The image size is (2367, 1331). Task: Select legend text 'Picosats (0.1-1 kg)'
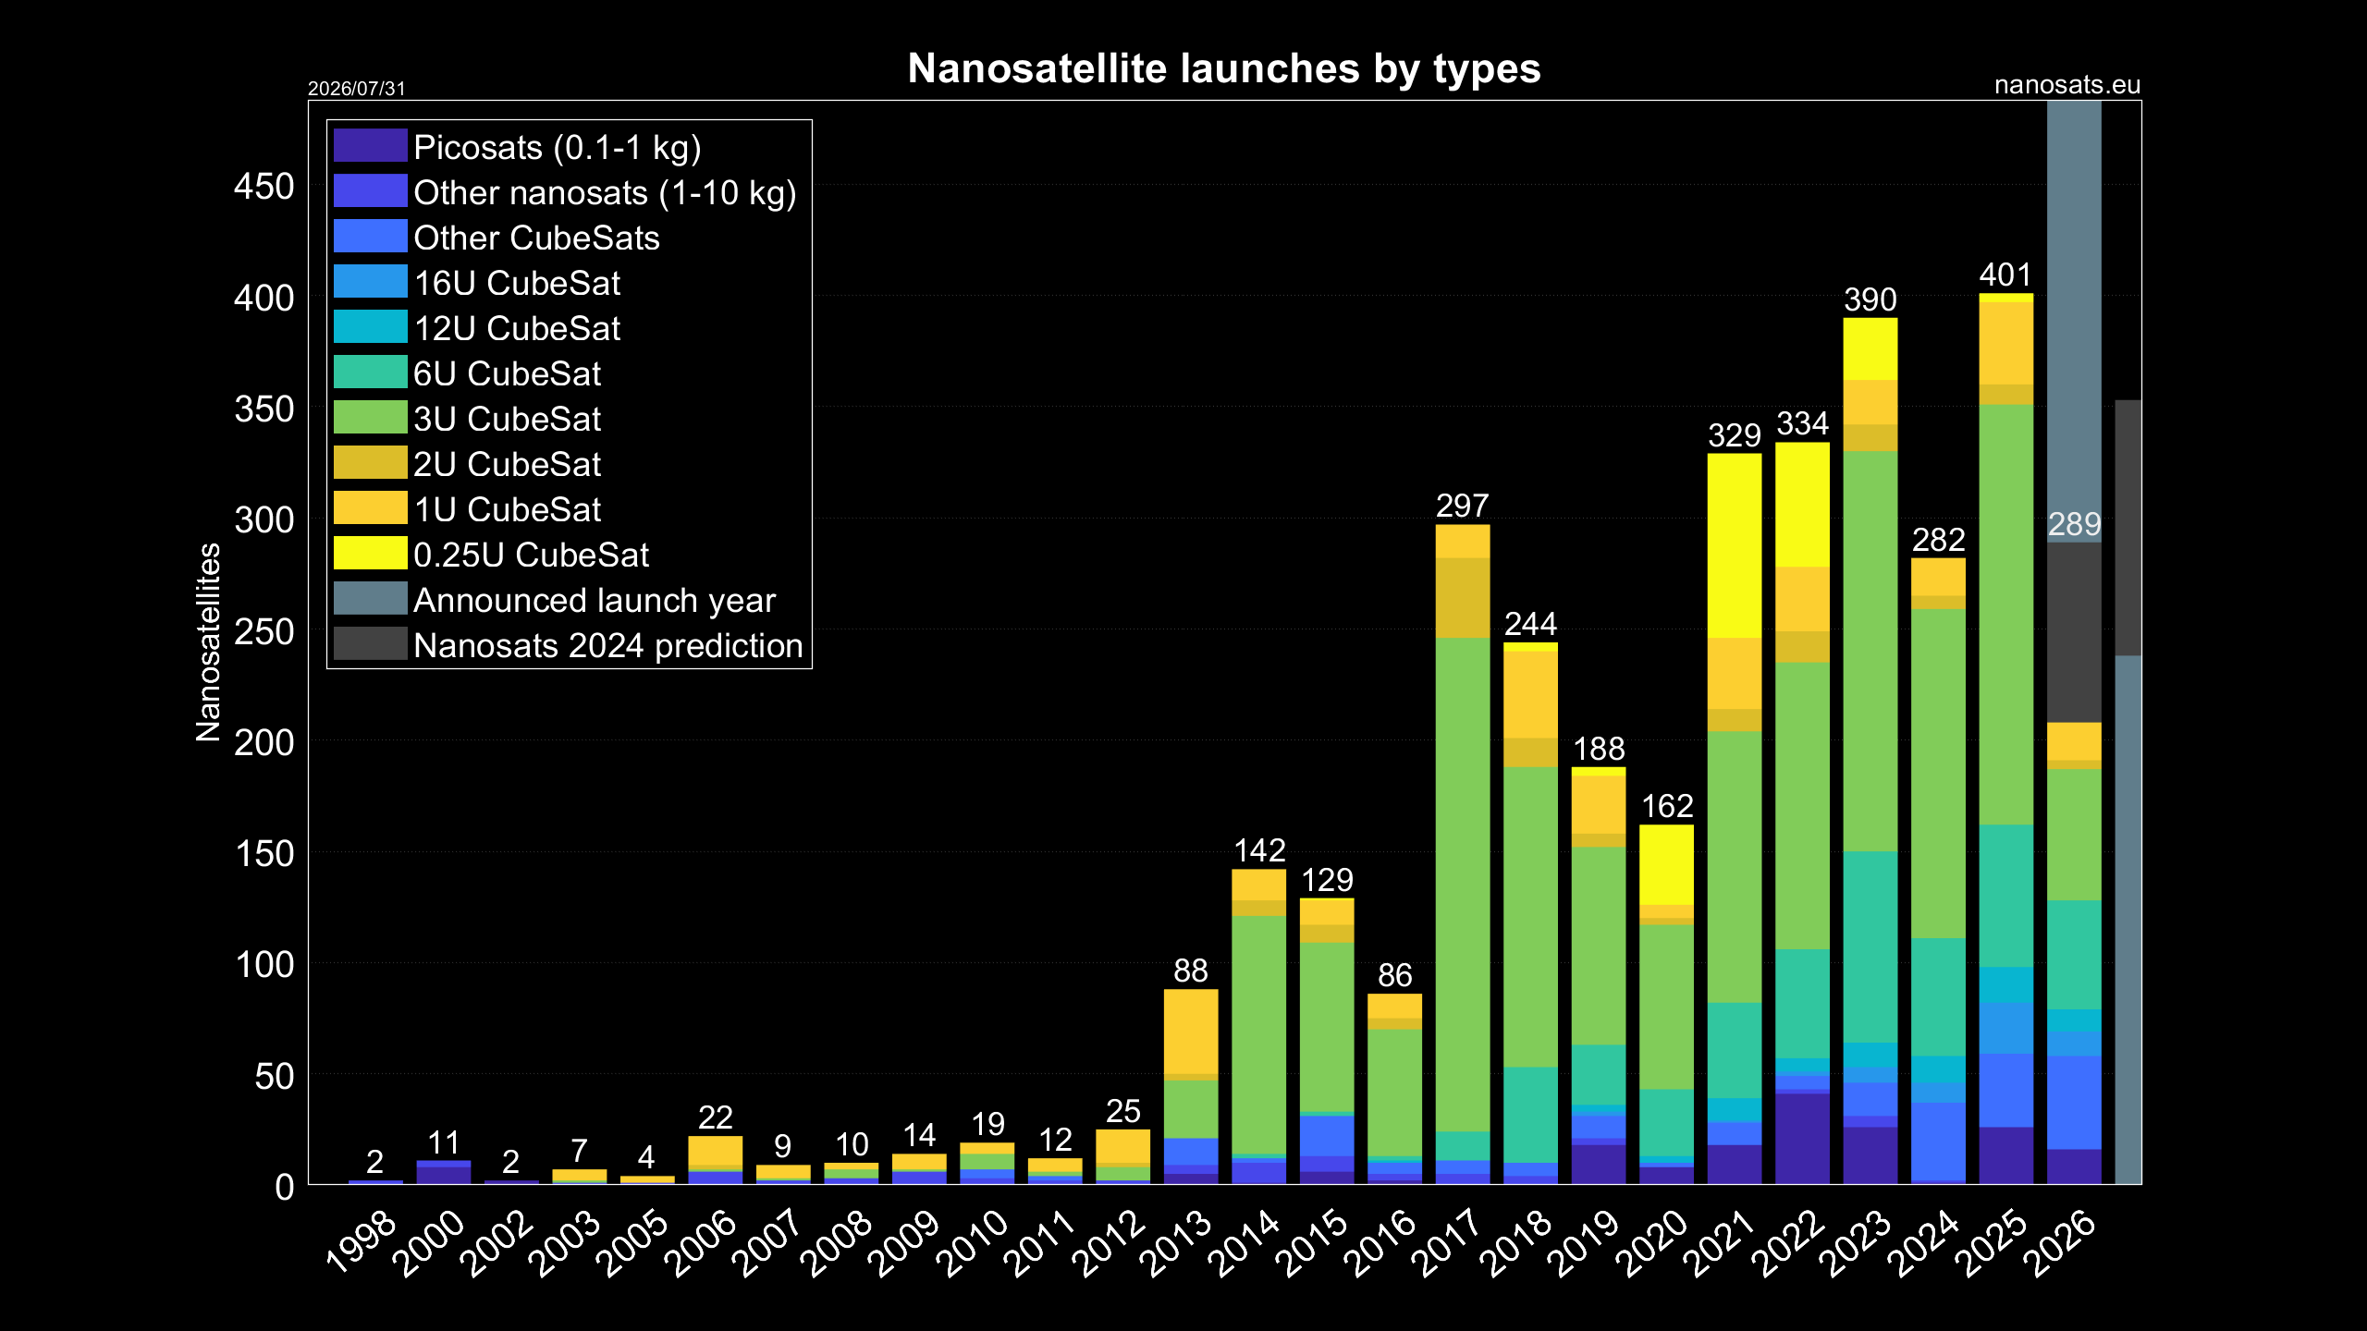(558, 148)
